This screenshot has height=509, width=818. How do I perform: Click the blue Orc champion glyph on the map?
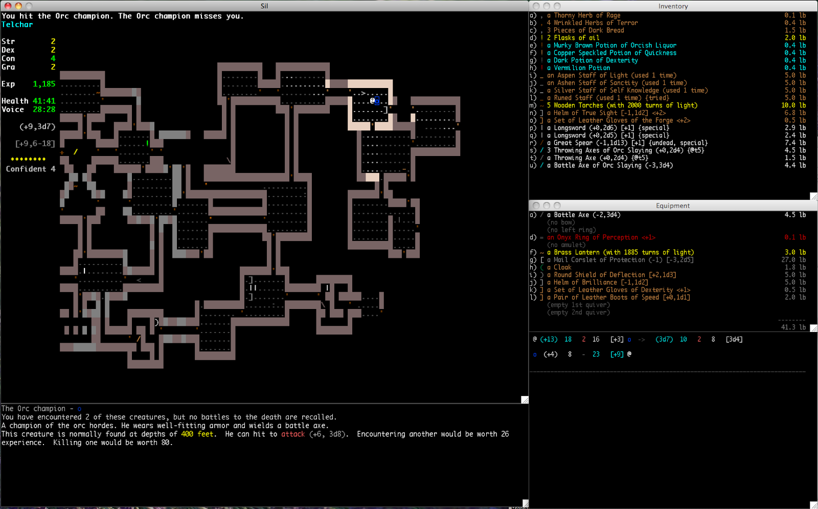pos(377,101)
